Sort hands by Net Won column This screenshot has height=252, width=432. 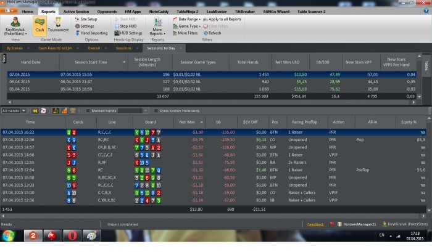point(190,122)
